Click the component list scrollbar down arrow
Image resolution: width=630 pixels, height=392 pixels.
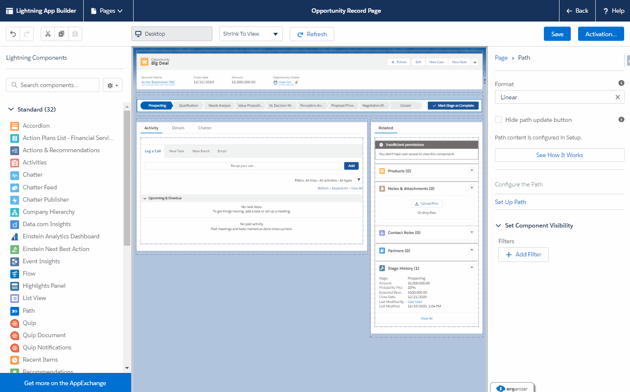point(127,368)
